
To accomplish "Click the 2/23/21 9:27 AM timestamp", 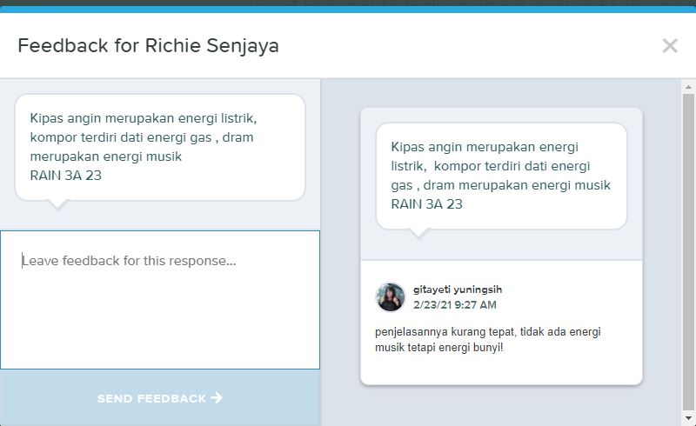I will point(454,305).
